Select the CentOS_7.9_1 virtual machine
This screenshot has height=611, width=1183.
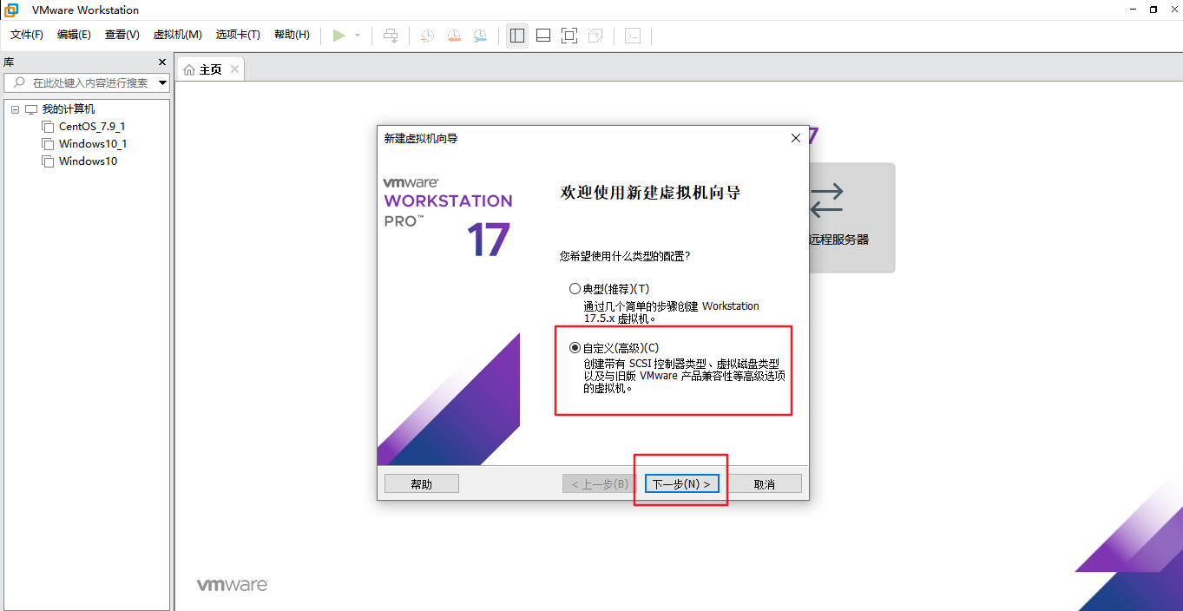pos(90,126)
